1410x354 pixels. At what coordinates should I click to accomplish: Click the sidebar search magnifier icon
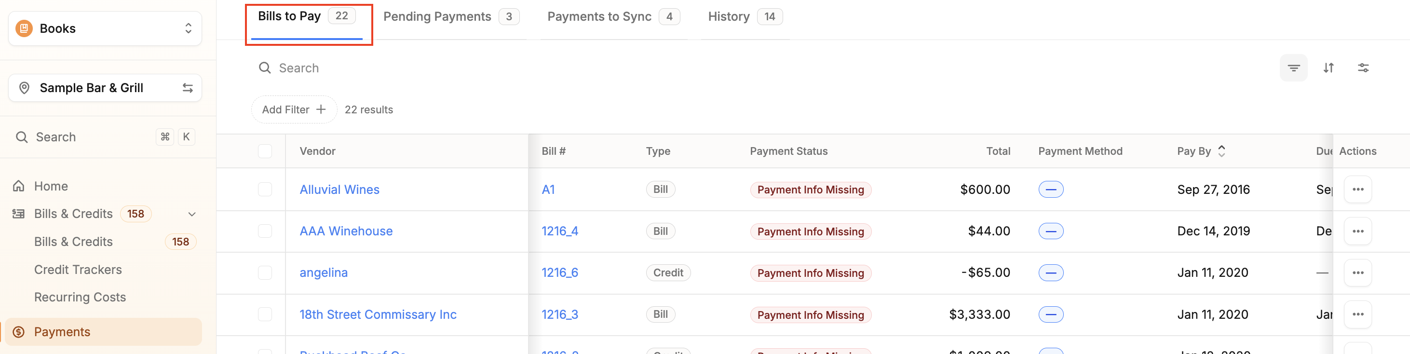coord(22,137)
